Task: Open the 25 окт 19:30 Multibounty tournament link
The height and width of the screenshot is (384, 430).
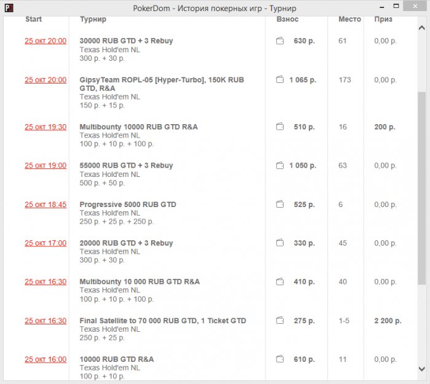Action: point(45,127)
